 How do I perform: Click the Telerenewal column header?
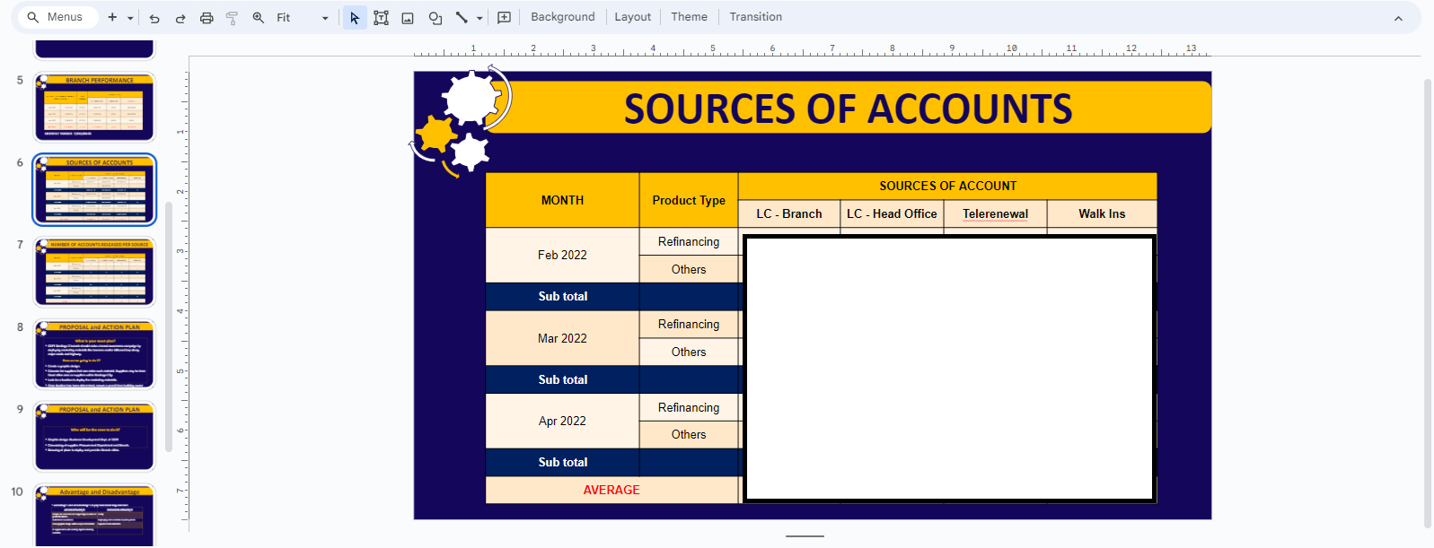coord(995,213)
